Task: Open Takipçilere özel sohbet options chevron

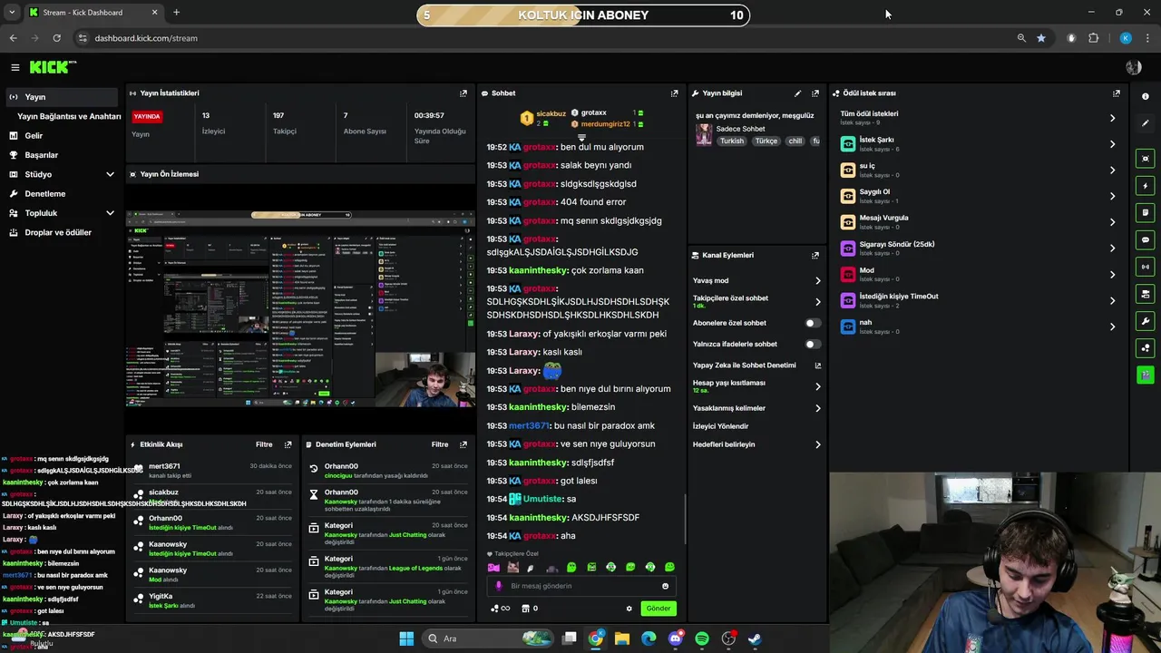Action: 817,302
